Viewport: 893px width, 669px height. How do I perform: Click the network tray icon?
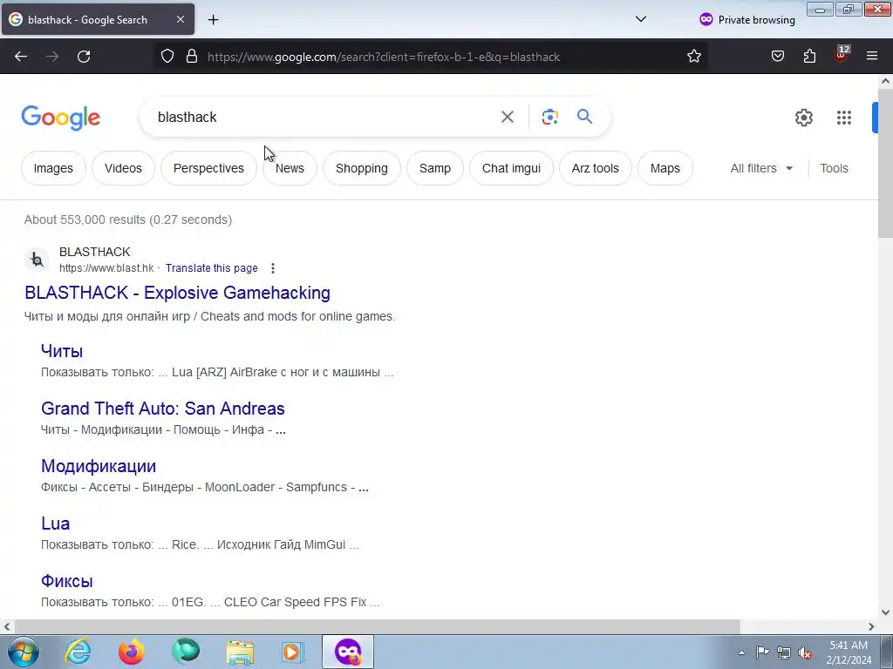(784, 652)
